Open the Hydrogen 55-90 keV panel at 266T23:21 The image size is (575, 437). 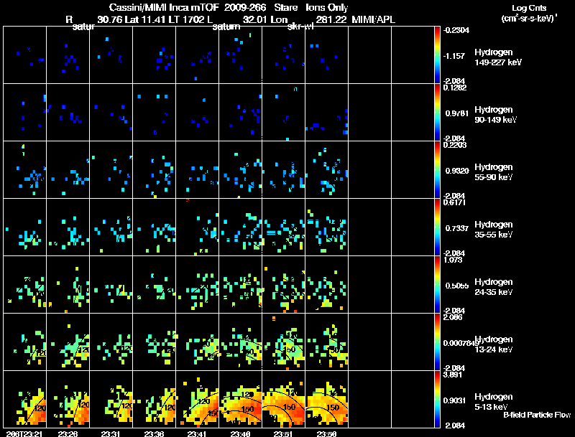(25, 169)
